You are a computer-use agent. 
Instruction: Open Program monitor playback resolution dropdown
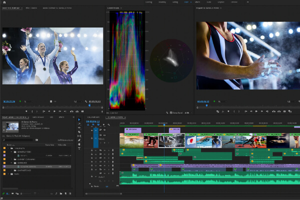pos(291,101)
